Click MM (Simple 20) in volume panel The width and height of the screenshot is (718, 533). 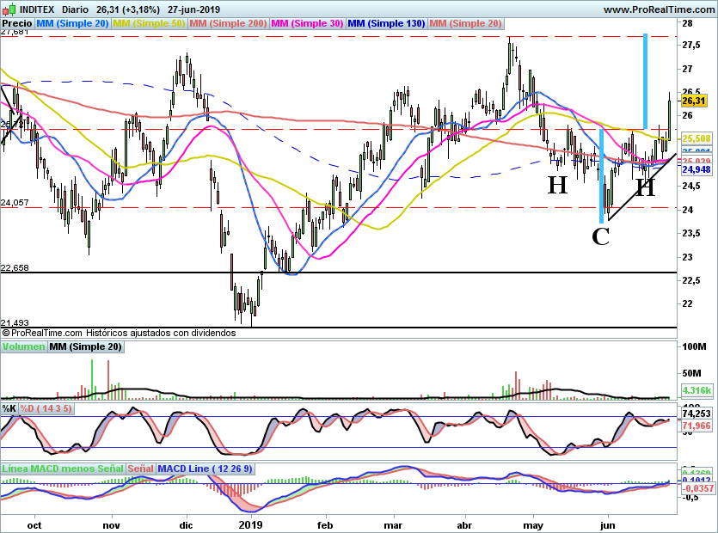(x=86, y=346)
